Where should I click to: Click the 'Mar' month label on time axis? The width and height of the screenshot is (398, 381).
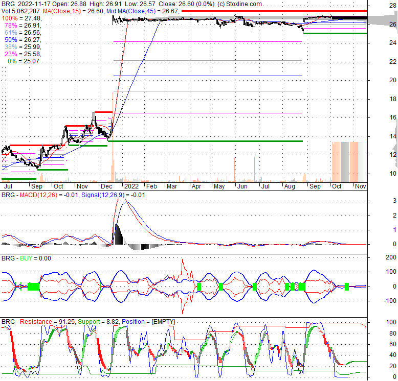click(172, 186)
